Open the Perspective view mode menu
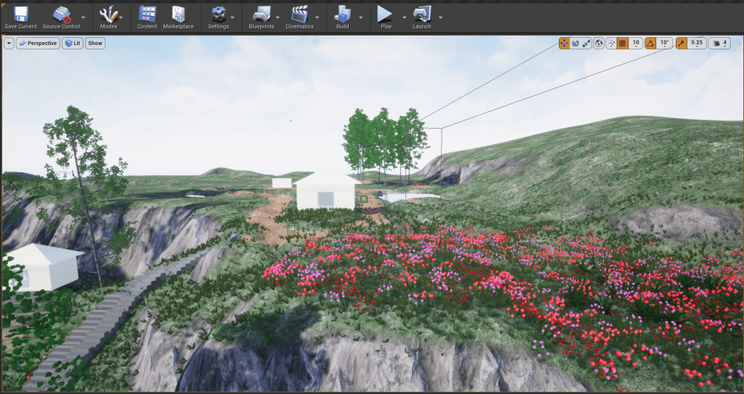 click(x=38, y=44)
